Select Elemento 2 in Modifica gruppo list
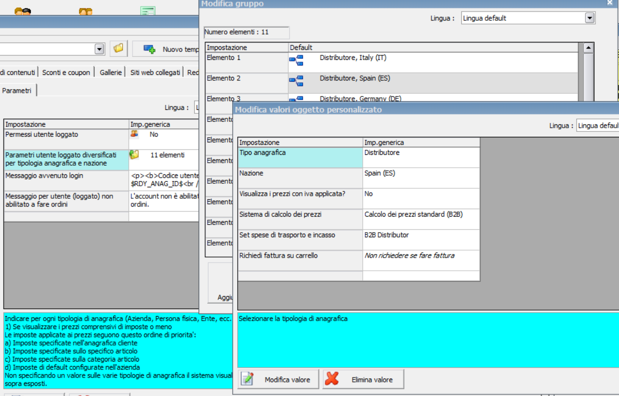This screenshot has width=619, height=396. pyautogui.click(x=247, y=83)
